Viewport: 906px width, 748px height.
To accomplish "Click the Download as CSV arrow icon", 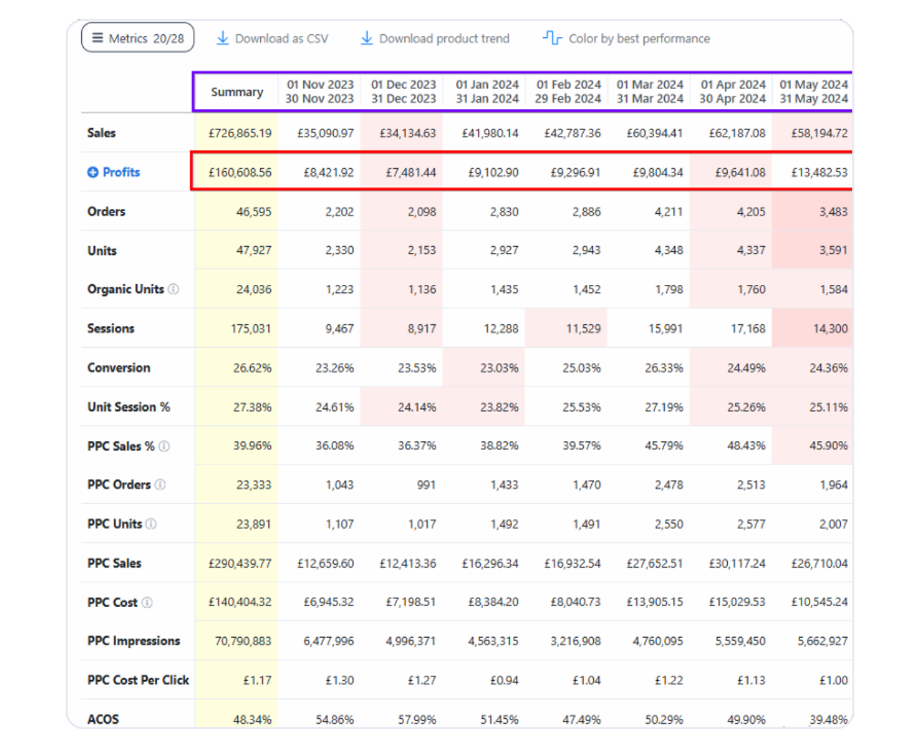I will coord(223,38).
